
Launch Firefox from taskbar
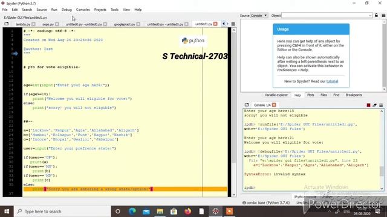pyautogui.click(x=187, y=212)
